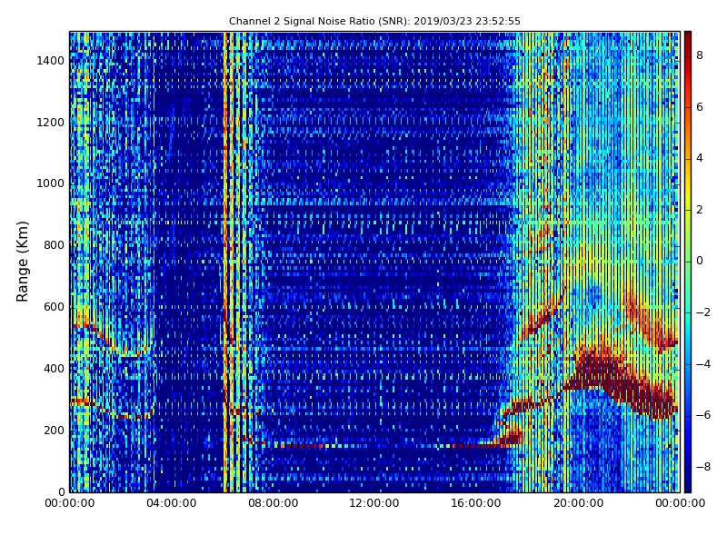Click the colorbar label −2

pos(702,312)
